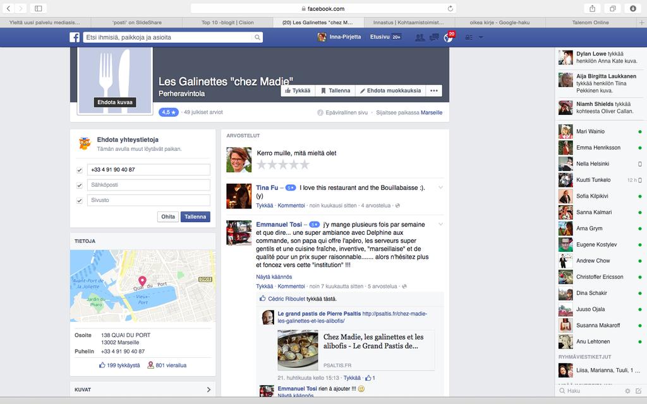
Task: Show all tabs overview icon
Action: point(613,8)
